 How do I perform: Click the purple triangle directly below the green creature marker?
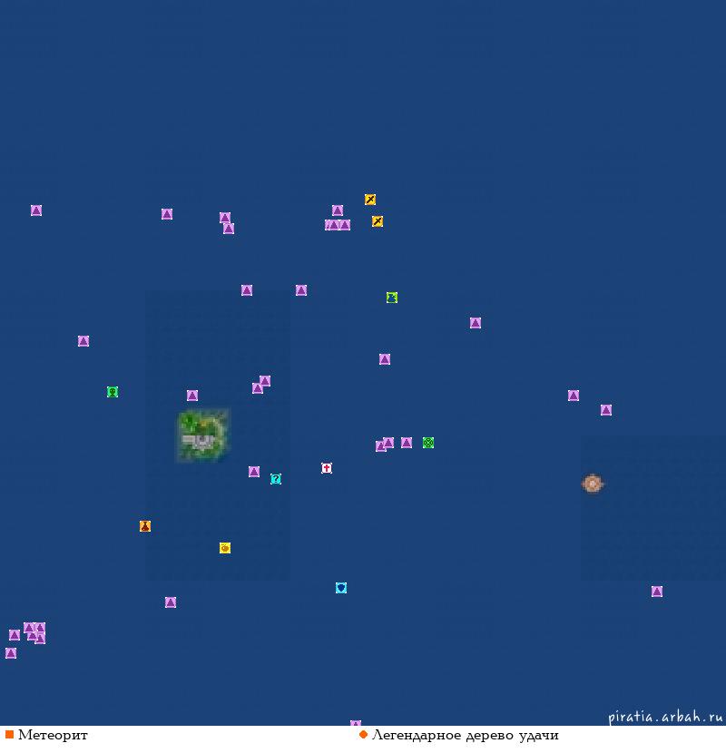pyautogui.click(x=385, y=359)
